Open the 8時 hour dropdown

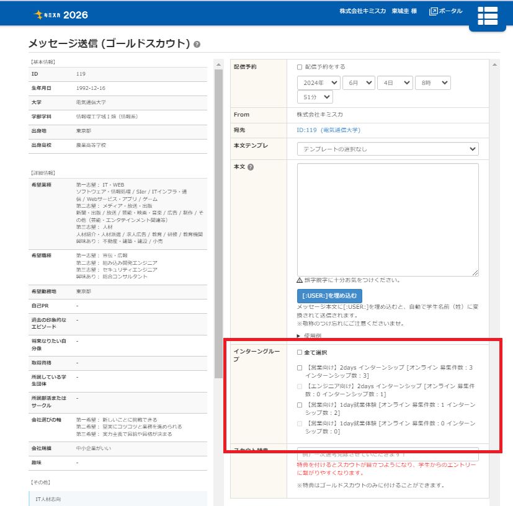pos(433,82)
